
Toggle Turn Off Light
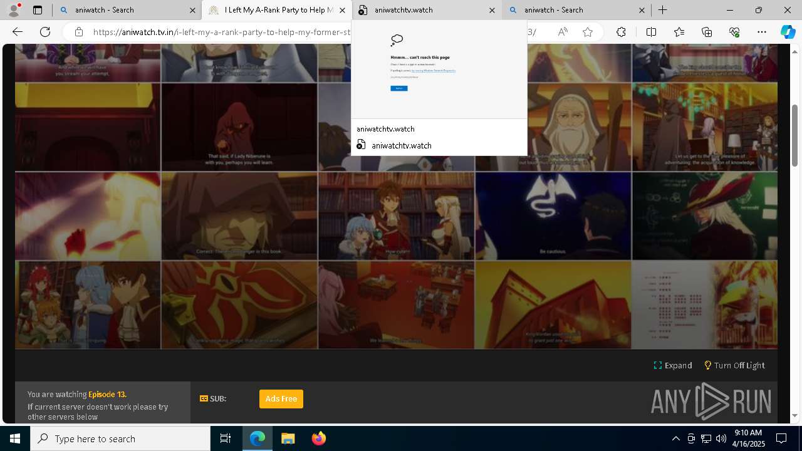coord(734,365)
